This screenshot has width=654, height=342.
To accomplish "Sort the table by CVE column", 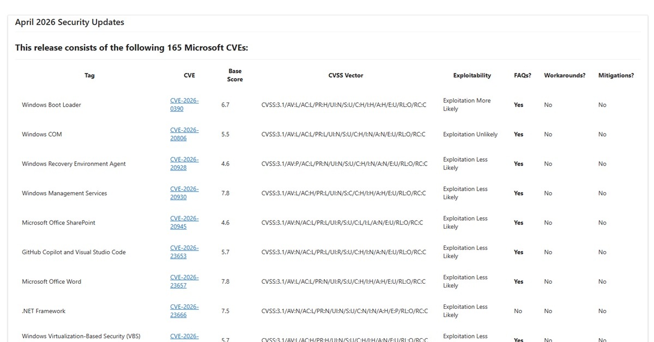I will 189,75.
